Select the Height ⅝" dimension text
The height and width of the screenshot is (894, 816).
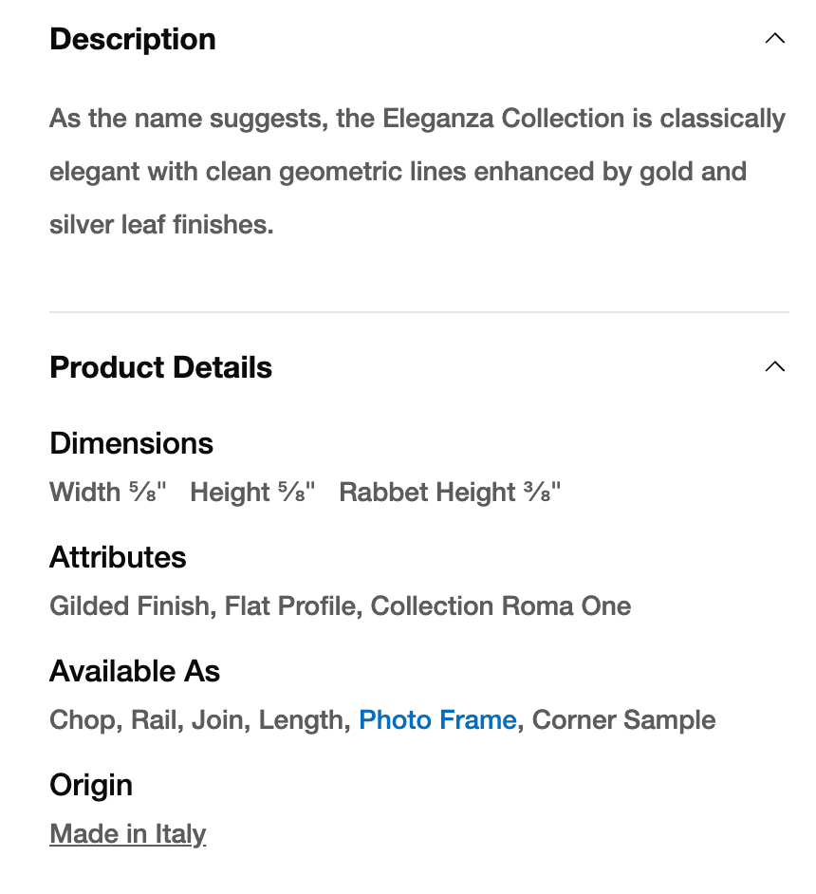(252, 493)
